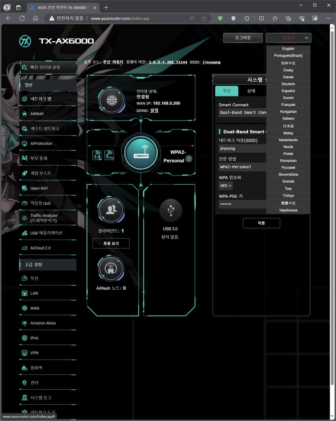The height and width of the screenshot is (421, 336).
Task: Open Firewall (방화벽) settings icon
Action: 25,368
